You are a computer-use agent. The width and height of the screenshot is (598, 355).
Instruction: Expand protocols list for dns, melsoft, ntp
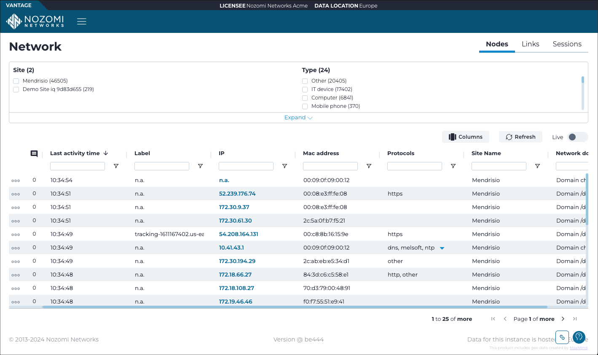click(x=442, y=248)
